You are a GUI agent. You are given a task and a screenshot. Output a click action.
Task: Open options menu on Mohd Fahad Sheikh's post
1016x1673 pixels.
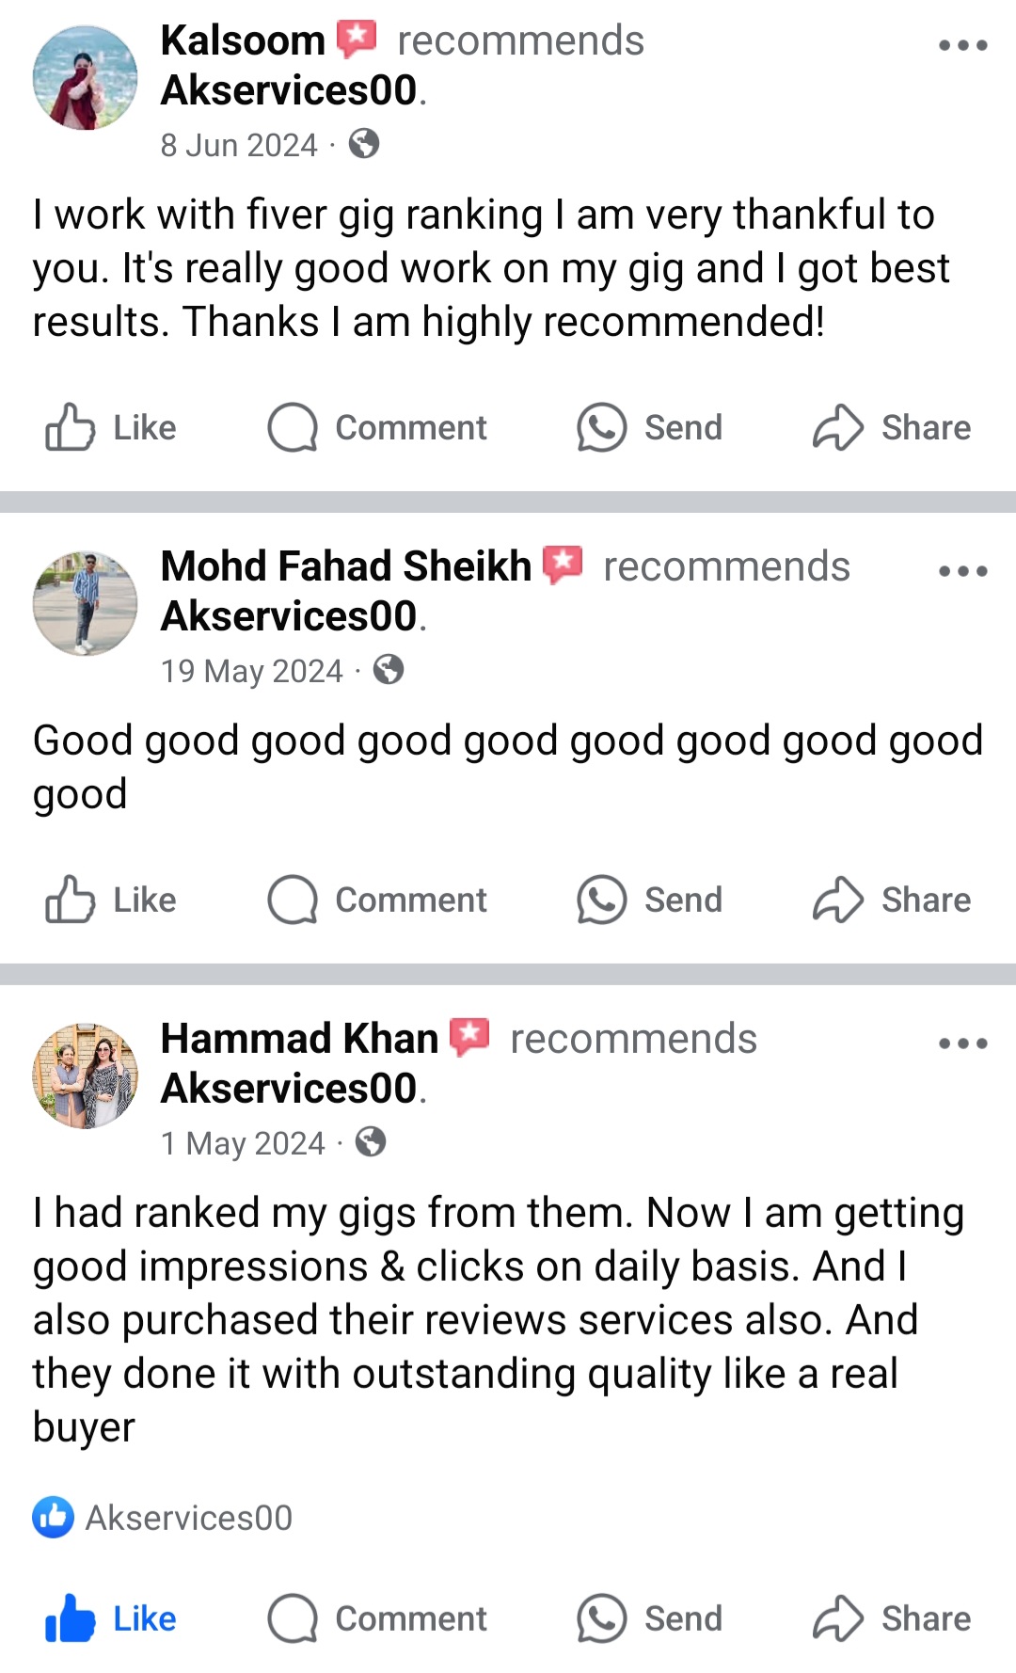[x=962, y=571]
